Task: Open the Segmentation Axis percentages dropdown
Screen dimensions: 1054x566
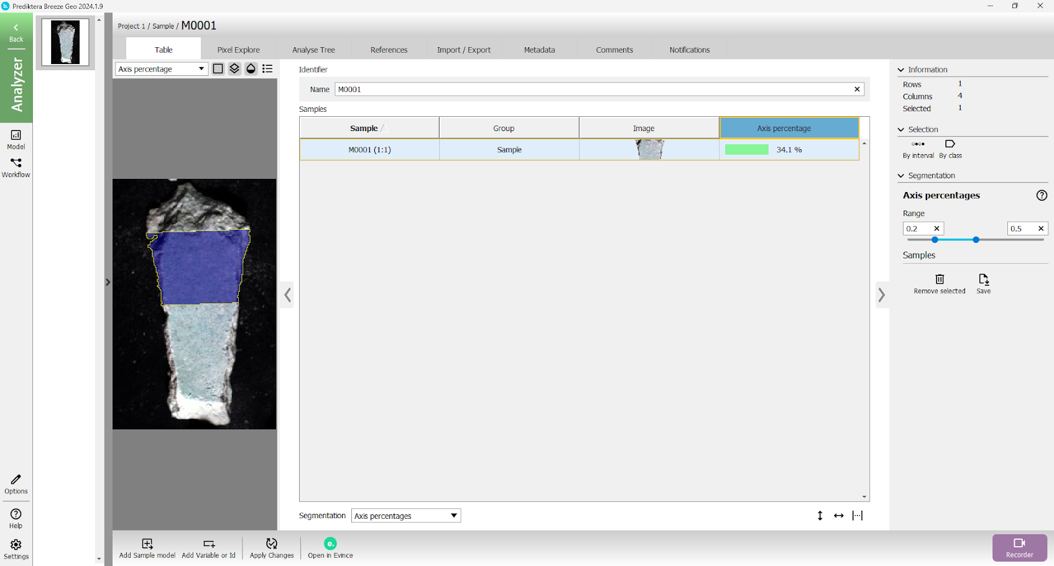Action: point(405,516)
